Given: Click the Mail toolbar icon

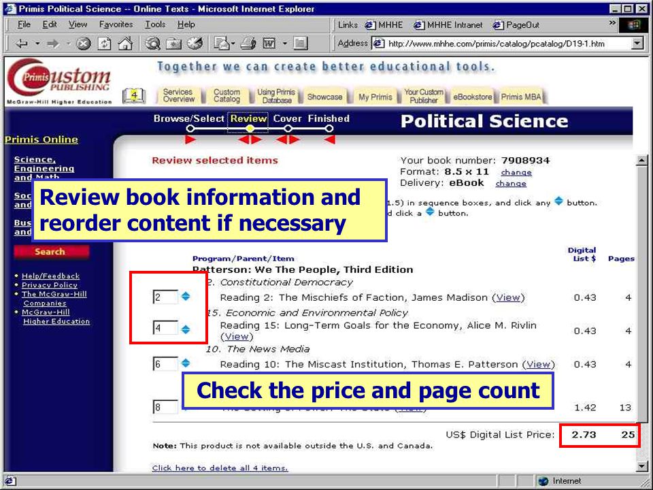Looking at the screenshot, I should click(222, 43).
